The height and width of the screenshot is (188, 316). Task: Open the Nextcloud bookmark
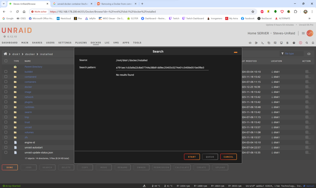tap(64, 18)
